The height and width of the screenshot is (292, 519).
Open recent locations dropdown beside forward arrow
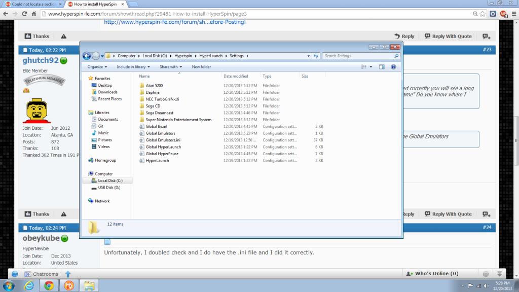coord(102,56)
